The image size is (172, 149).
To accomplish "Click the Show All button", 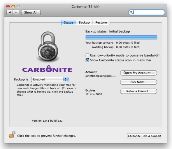I will pyautogui.click(x=31, y=12).
